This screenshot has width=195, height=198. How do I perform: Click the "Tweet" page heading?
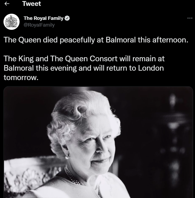(32, 4)
